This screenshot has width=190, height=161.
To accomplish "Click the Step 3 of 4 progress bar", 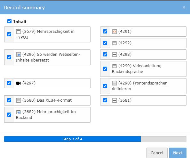I will (x=95, y=139).
